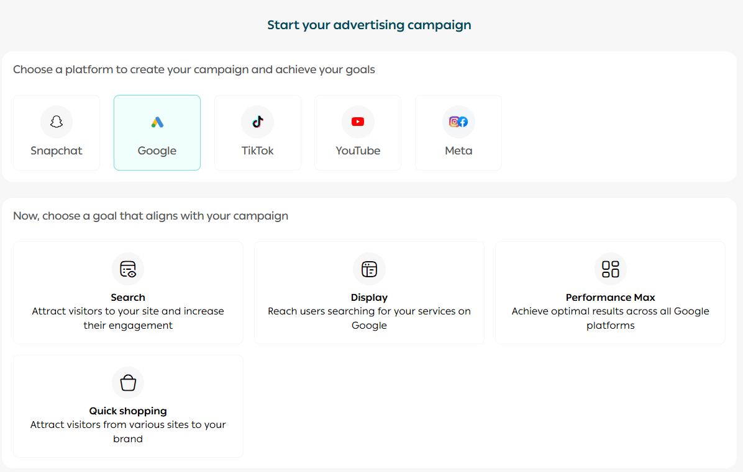Click the Instagram and Facebook Meta icon
Image resolution: width=743 pixels, height=472 pixels.
458,122
